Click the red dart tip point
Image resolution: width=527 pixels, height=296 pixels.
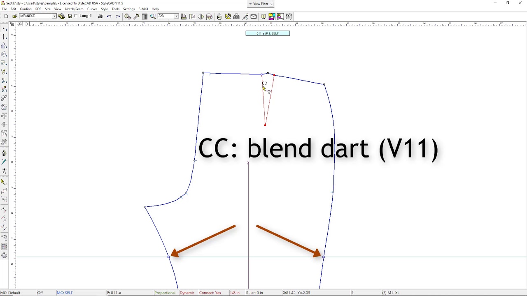point(265,125)
